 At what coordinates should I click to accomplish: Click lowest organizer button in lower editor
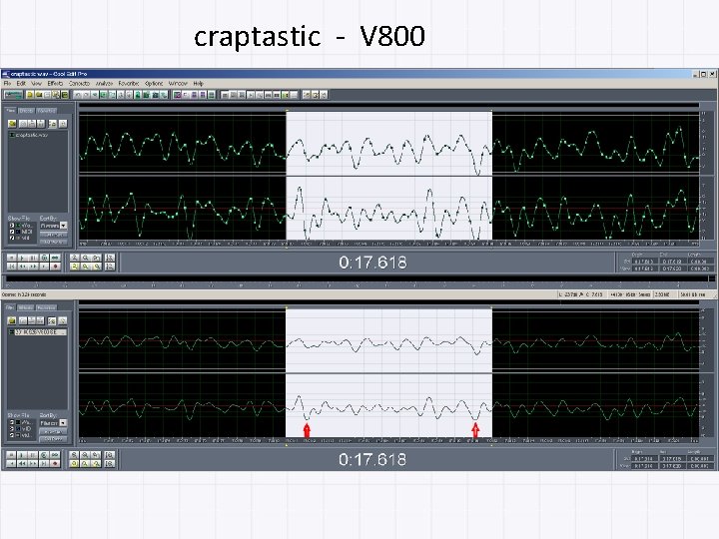tap(53, 439)
